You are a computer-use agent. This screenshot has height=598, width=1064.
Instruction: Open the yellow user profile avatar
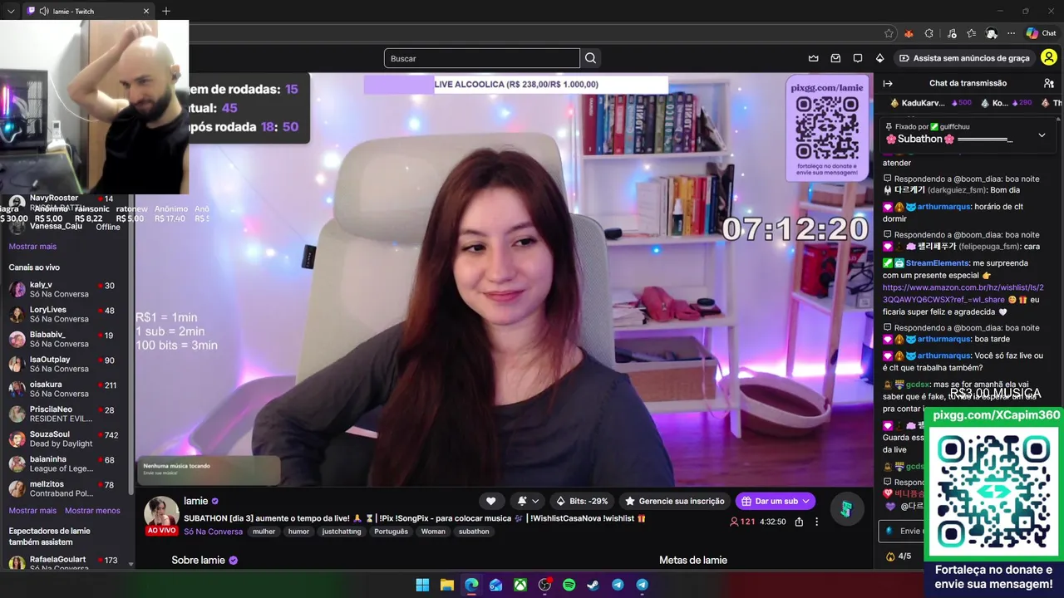pyautogui.click(x=1049, y=58)
